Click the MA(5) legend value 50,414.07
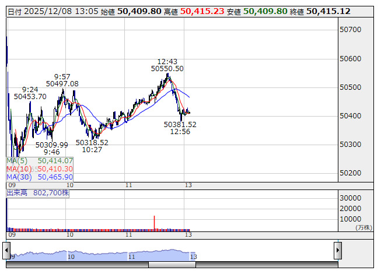This screenshot has width=381, height=274. [x=55, y=161]
